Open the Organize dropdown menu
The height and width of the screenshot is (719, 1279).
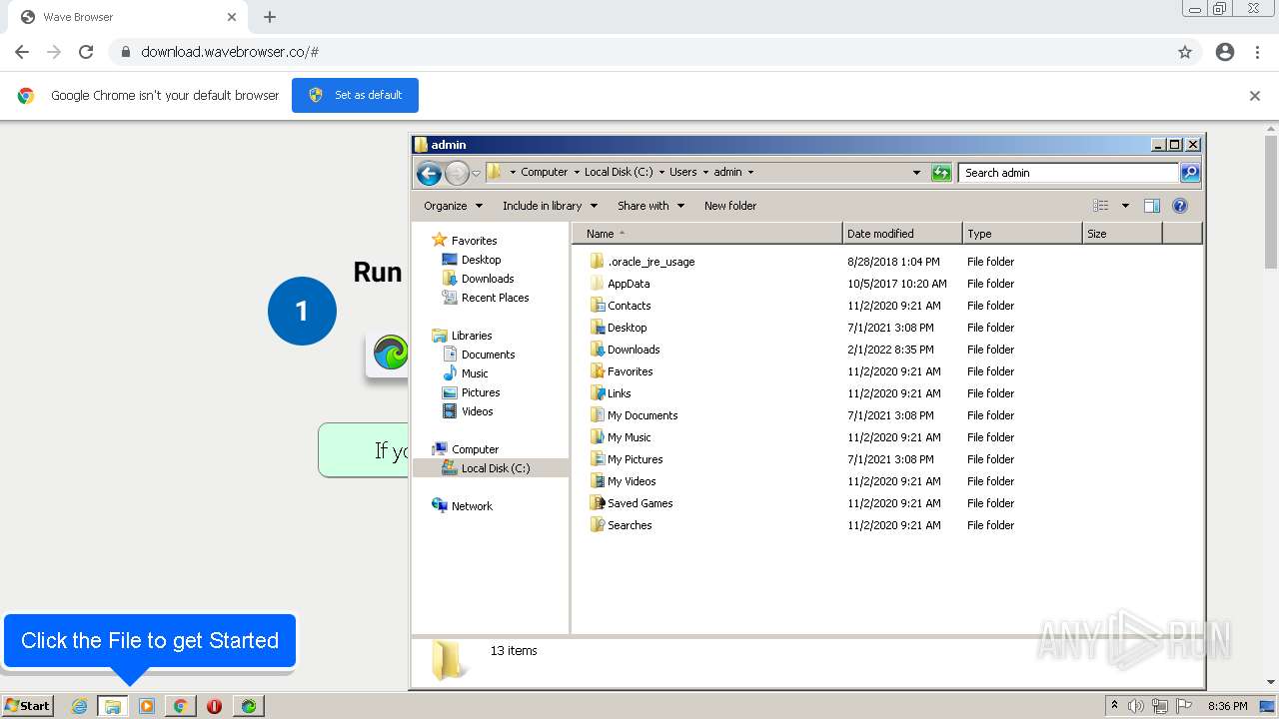pos(453,206)
